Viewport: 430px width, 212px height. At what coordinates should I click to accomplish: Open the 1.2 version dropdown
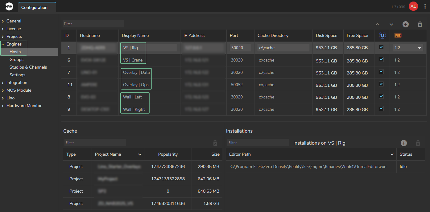pyautogui.click(x=408, y=48)
